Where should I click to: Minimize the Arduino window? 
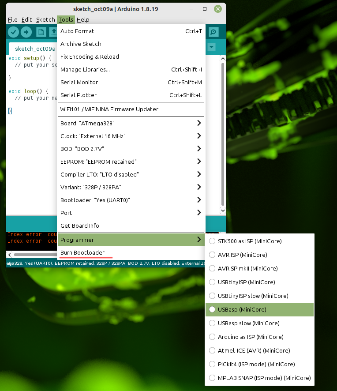(x=191, y=9)
